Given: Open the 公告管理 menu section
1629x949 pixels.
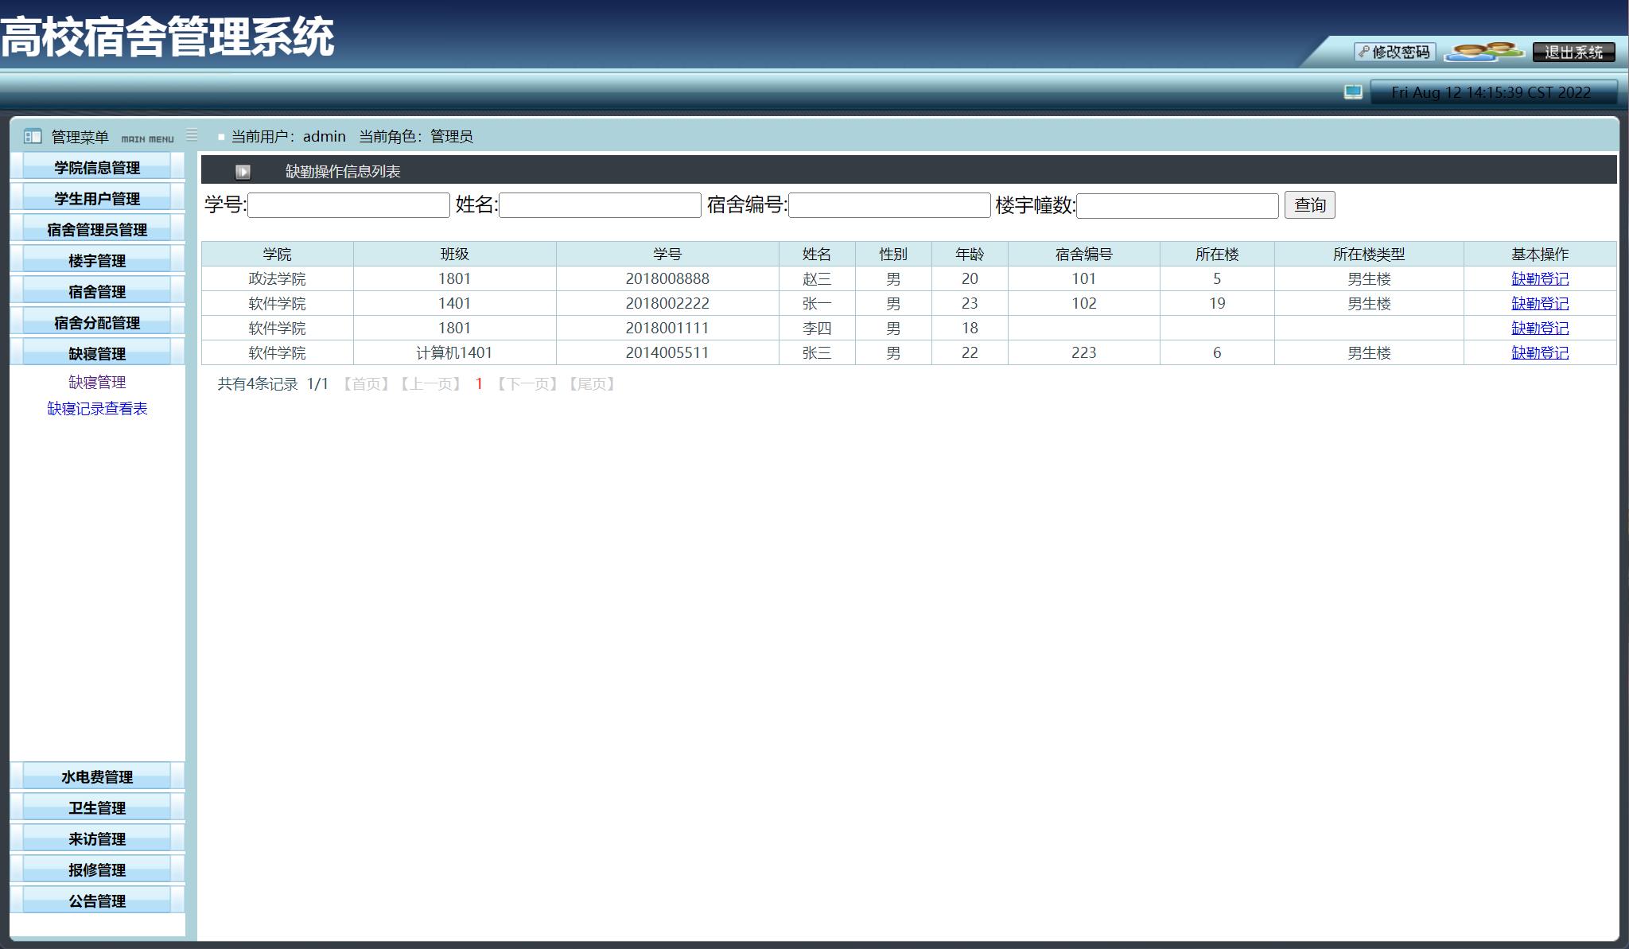Looking at the screenshot, I should [x=97, y=901].
